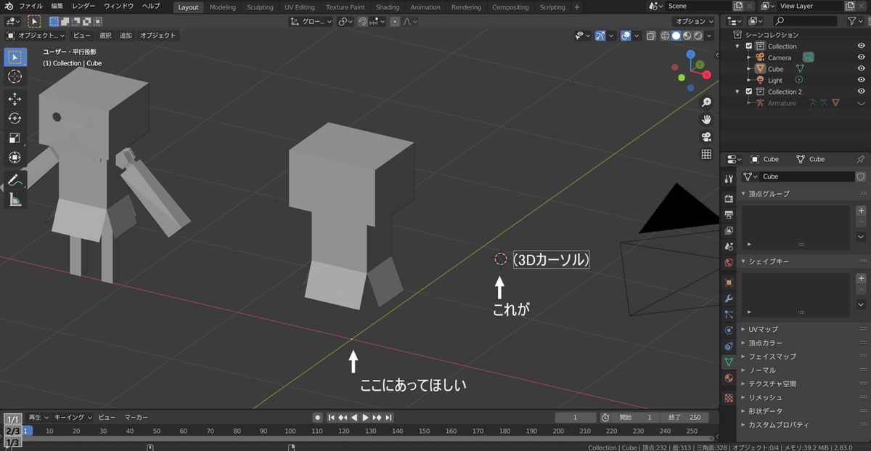The height and width of the screenshot is (451, 871).
Task: Click the zoom view magnifier icon
Action: click(x=706, y=102)
